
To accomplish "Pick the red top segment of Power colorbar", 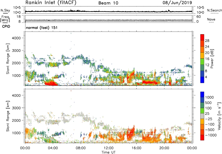I will coord(202,37).
